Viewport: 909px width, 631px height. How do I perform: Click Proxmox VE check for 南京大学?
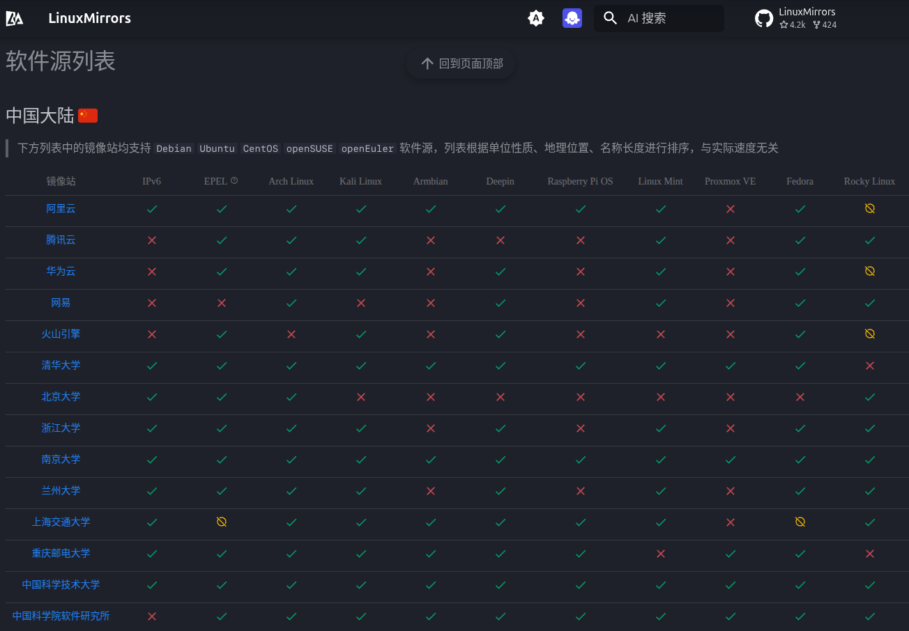tap(731, 460)
